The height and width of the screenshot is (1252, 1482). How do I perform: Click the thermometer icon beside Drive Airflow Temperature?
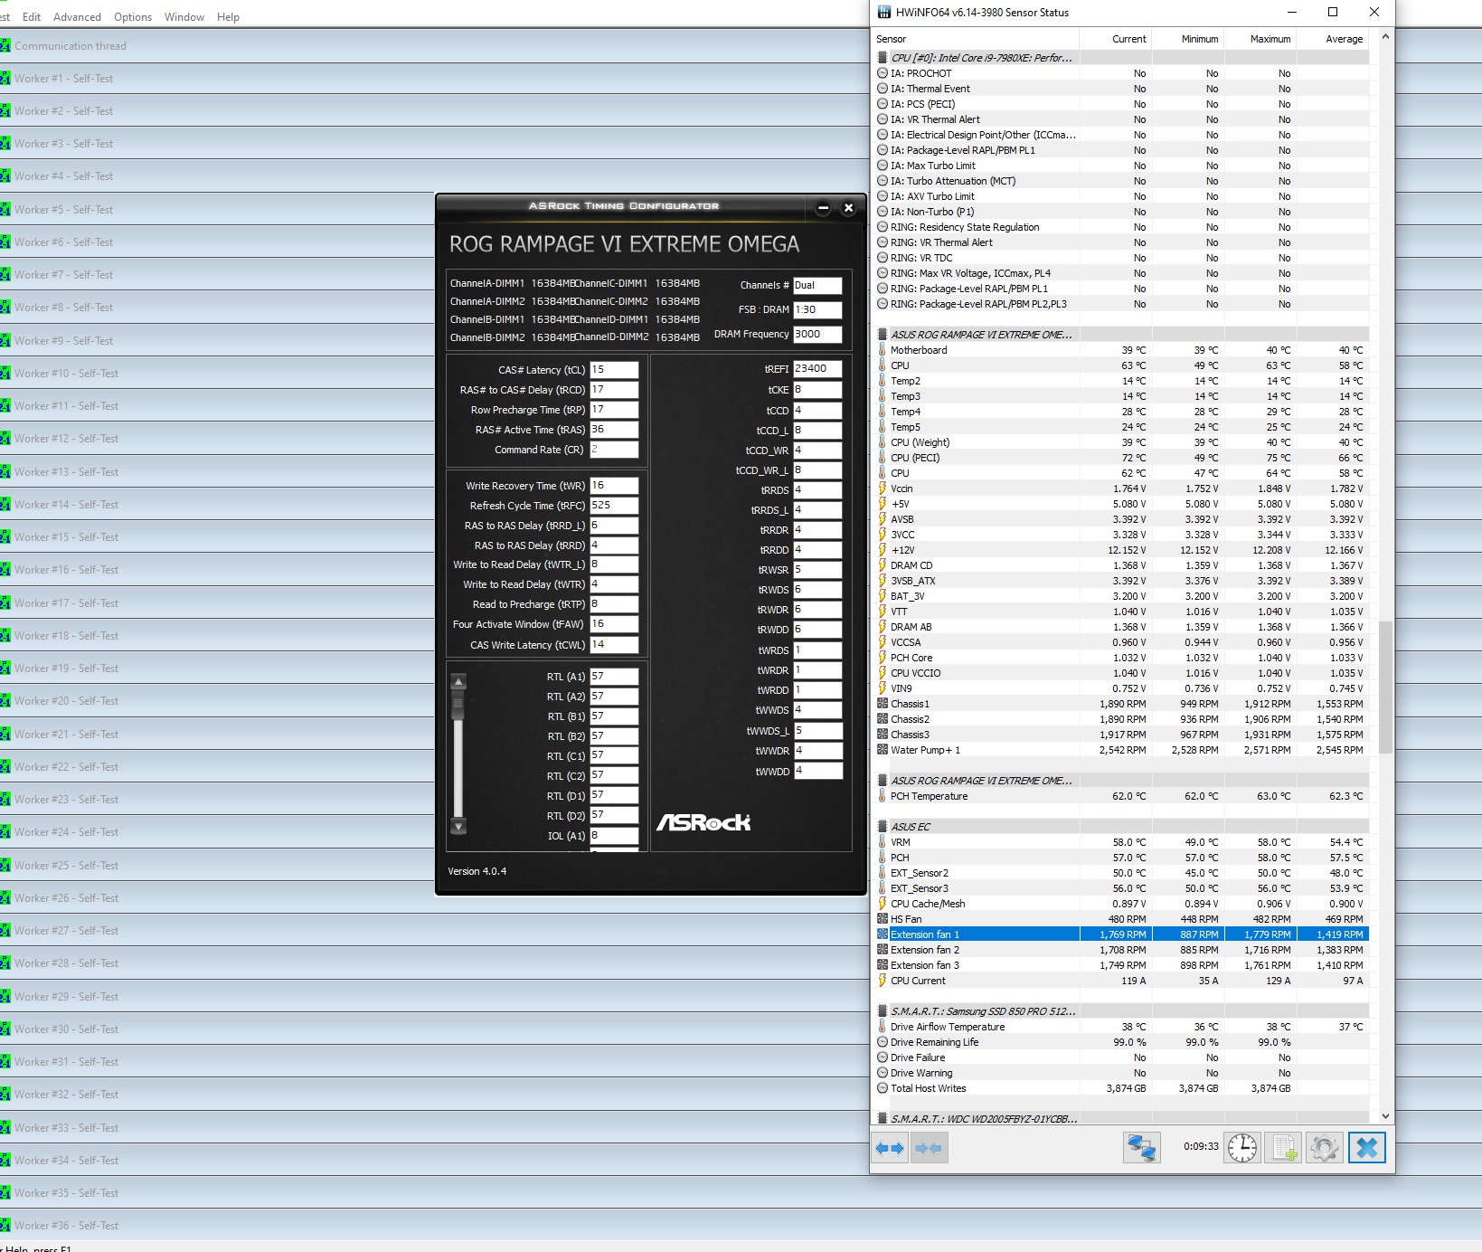[883, 1027]
